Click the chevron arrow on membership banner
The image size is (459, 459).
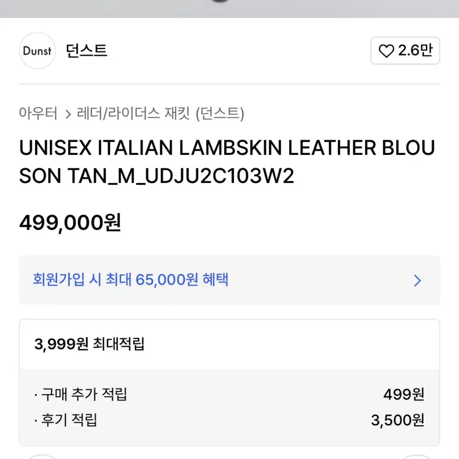point(417,281)
